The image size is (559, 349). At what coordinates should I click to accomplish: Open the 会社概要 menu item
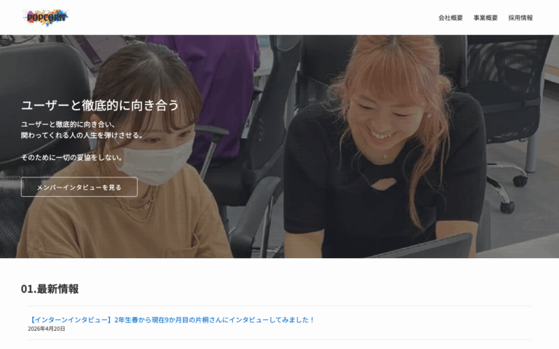451,17
